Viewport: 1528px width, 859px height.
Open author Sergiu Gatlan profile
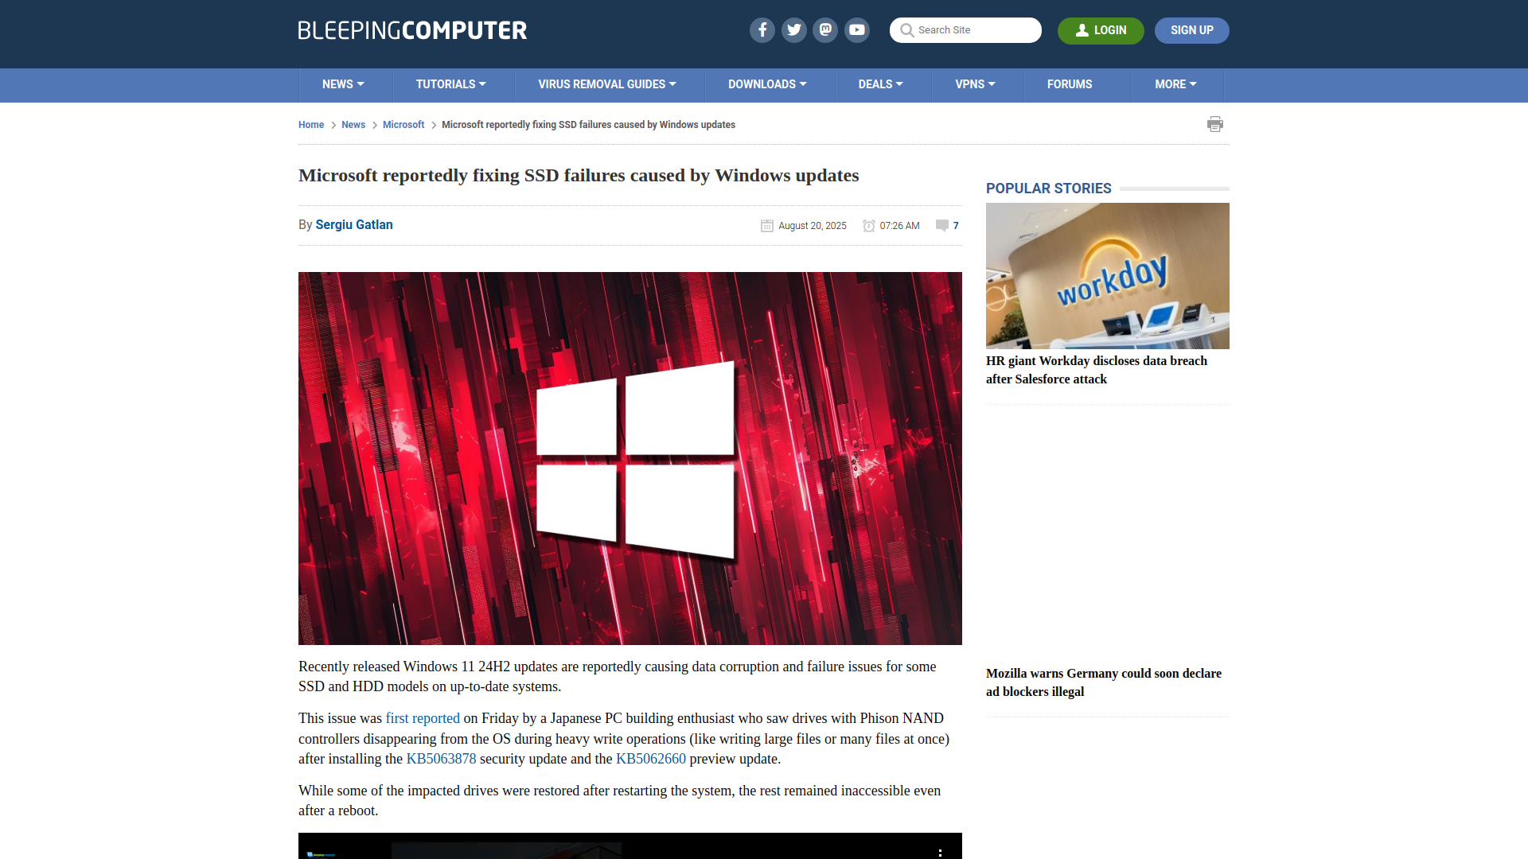coord(354,225)
